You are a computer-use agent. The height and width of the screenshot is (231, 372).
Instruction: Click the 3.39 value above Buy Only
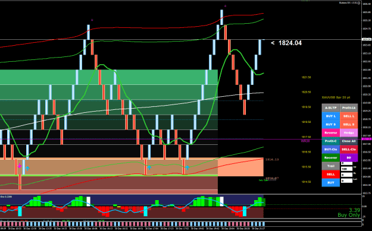tap(355, 210)
